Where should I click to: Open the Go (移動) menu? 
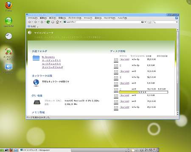tap(62, 18)
